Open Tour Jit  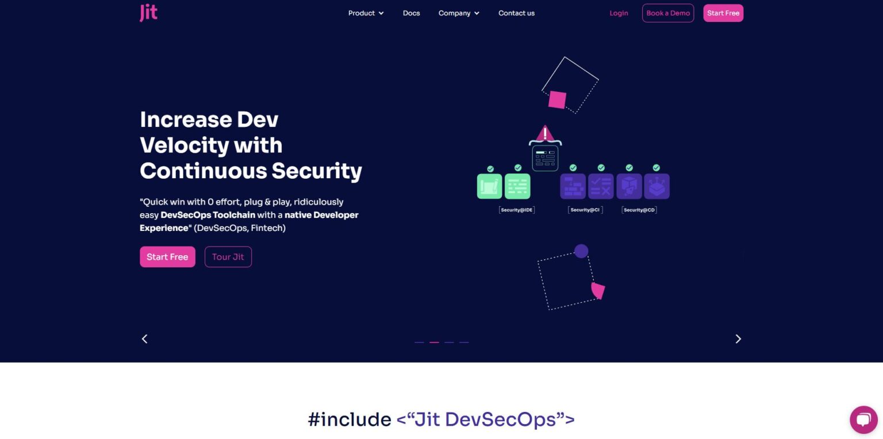(x=228, y=257)
